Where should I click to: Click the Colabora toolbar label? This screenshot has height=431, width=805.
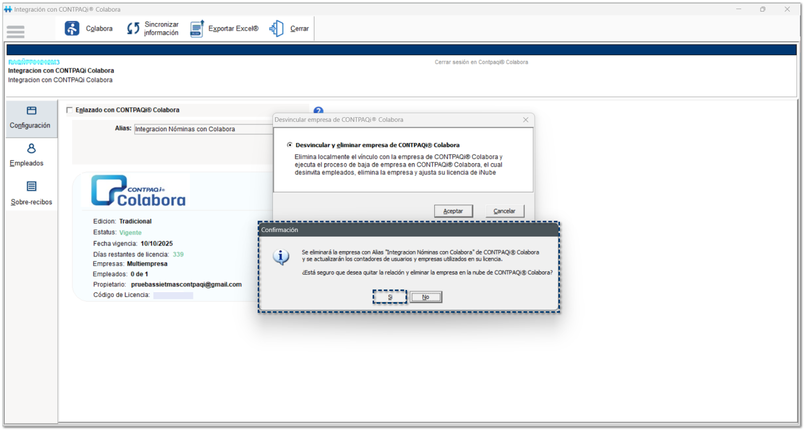pyautogui.click(x=99, y=29)
